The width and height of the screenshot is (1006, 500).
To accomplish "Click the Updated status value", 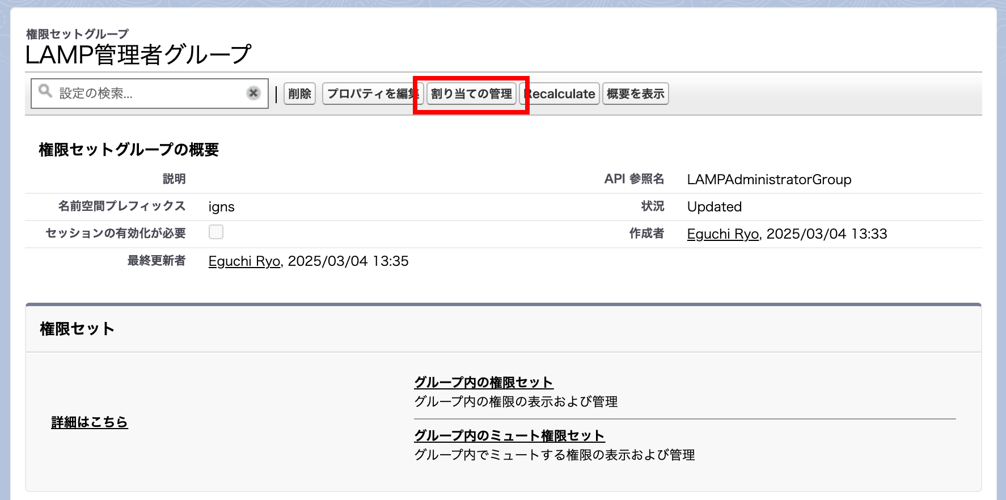I will pos(714,207).
